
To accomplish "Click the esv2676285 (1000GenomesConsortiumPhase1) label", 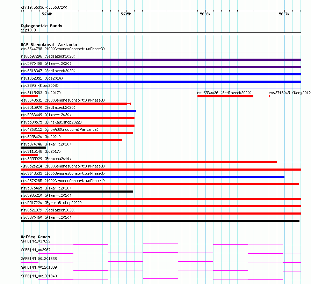I will click(63, 181).
